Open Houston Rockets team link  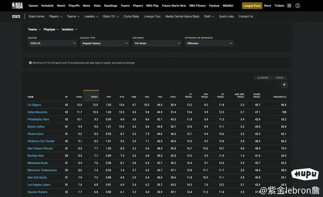[x=37, y=192]
